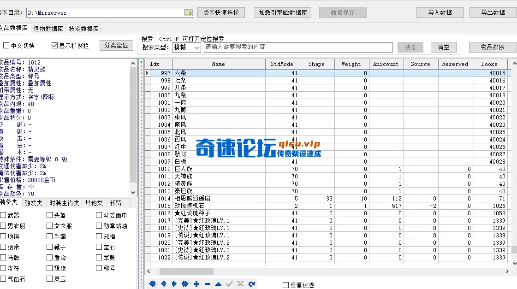The image size is (517, 289).
Task: Open the 模糊 search type dropdown
Action: tap(186, 47)
